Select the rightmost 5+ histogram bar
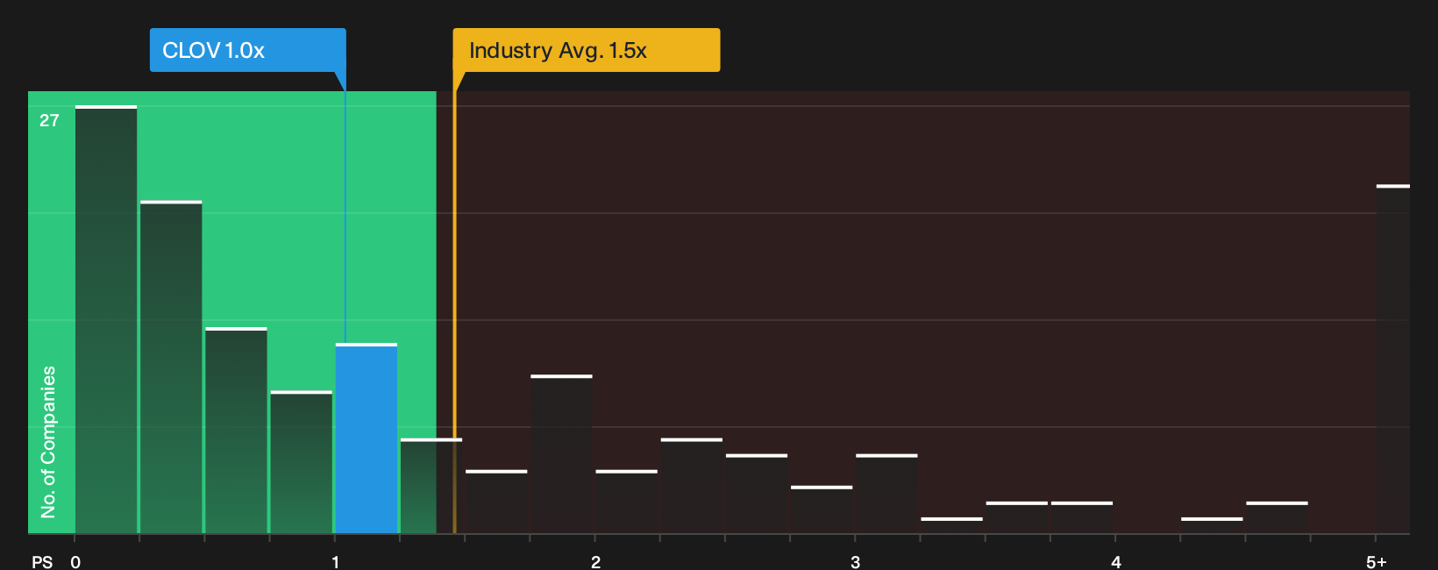This screenshot has height=570, width=1438. pyautogui.click(x=1393, y=360)
